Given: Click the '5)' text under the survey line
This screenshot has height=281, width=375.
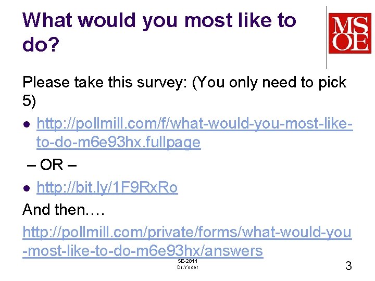Looking at the screenshot, I should pos(29,101).
